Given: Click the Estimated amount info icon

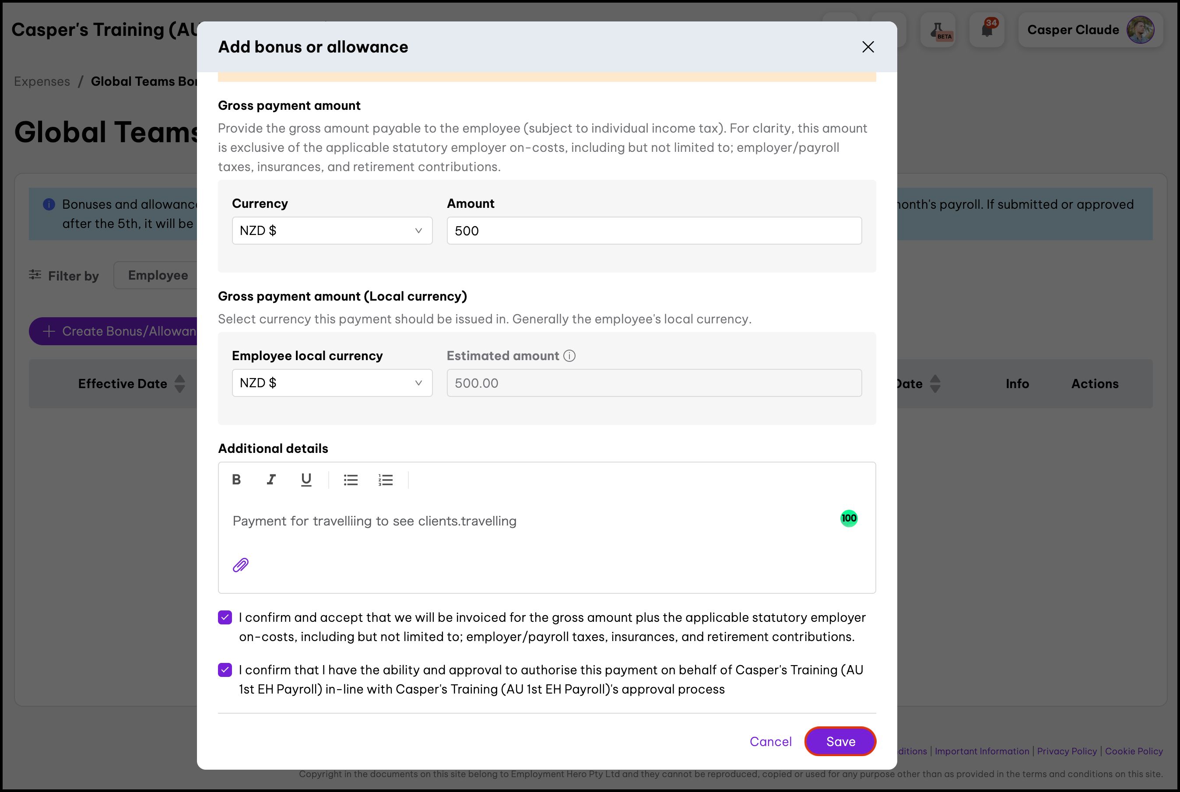Looking at the screenshot, I should point(569,356).
